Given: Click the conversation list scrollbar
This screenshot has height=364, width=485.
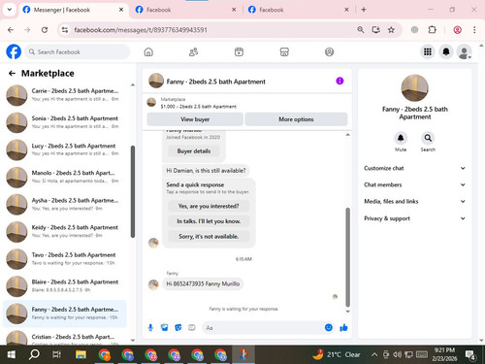Looking at the screenshot, I should tap(133, 191).
